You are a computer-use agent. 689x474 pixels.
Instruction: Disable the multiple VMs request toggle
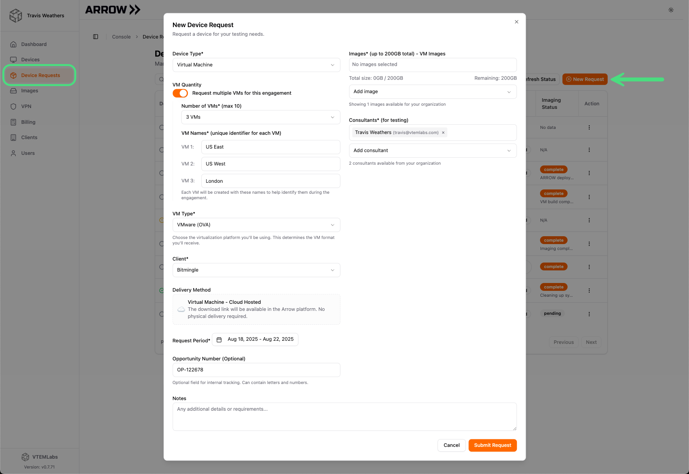(x=180, y=93)
